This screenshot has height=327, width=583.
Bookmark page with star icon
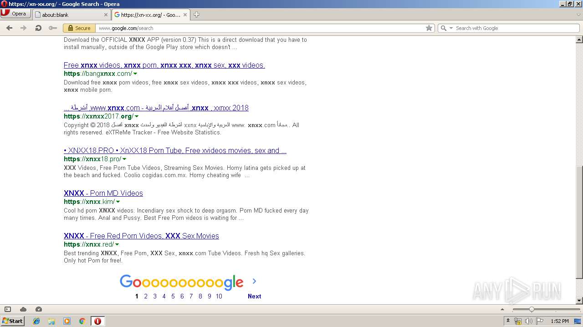pos(429,28)
